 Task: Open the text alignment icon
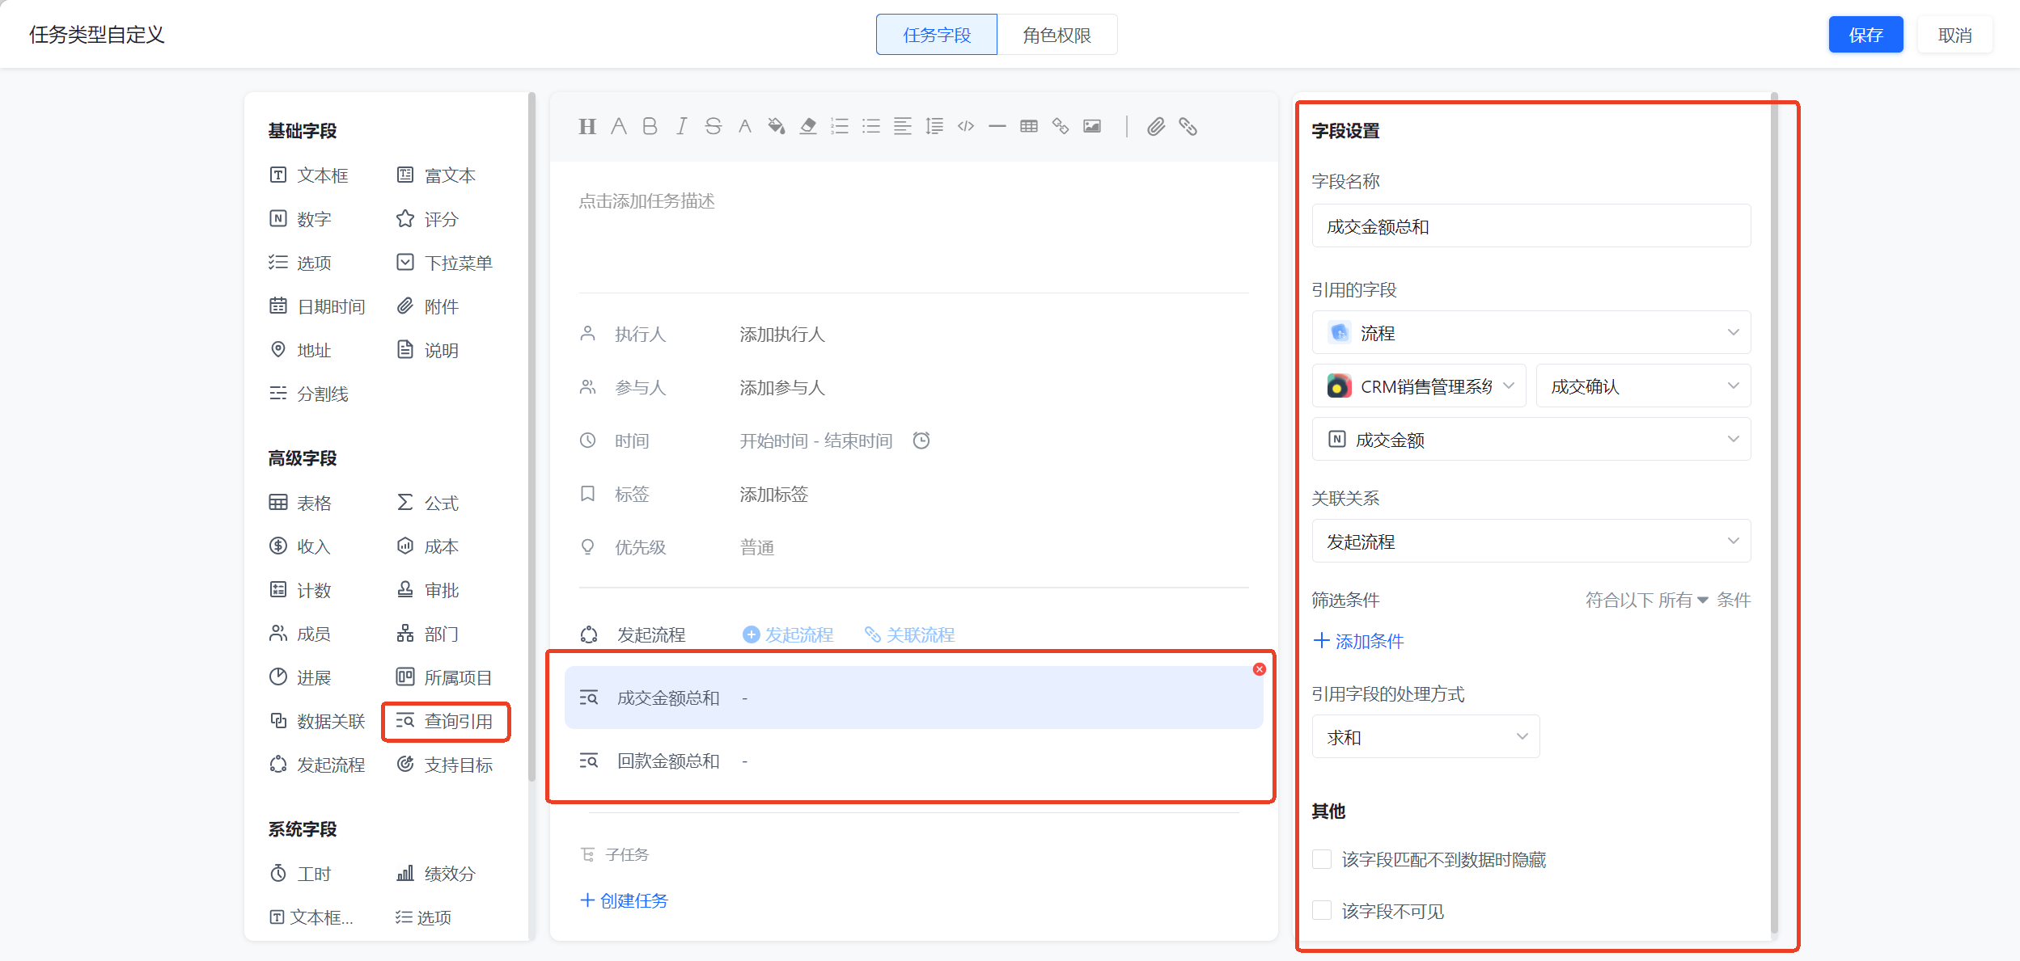[x=903, y=126]
